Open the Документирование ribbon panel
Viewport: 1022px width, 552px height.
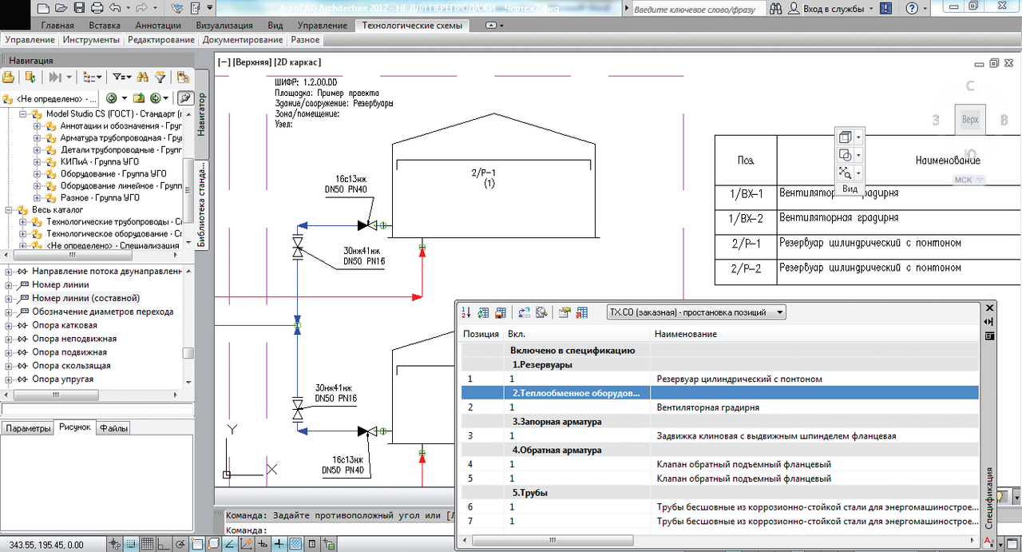point(243,39)
